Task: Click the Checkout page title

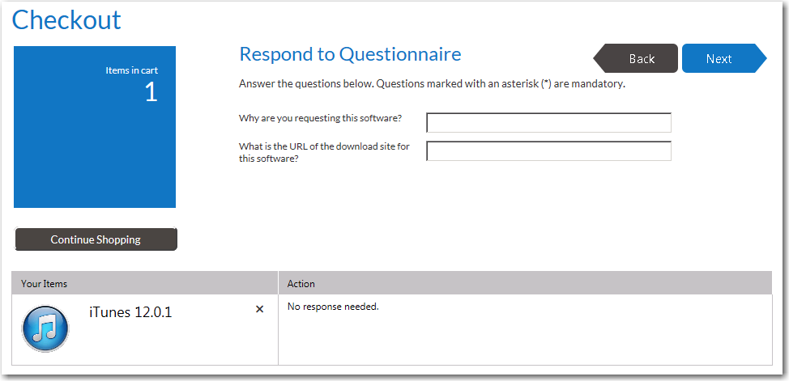Action: coord(66,19)
